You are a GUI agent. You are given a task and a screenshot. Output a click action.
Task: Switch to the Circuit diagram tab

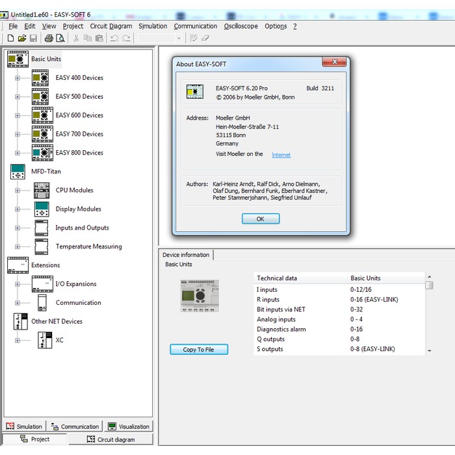pyautogui.click(x=110, y=439)
